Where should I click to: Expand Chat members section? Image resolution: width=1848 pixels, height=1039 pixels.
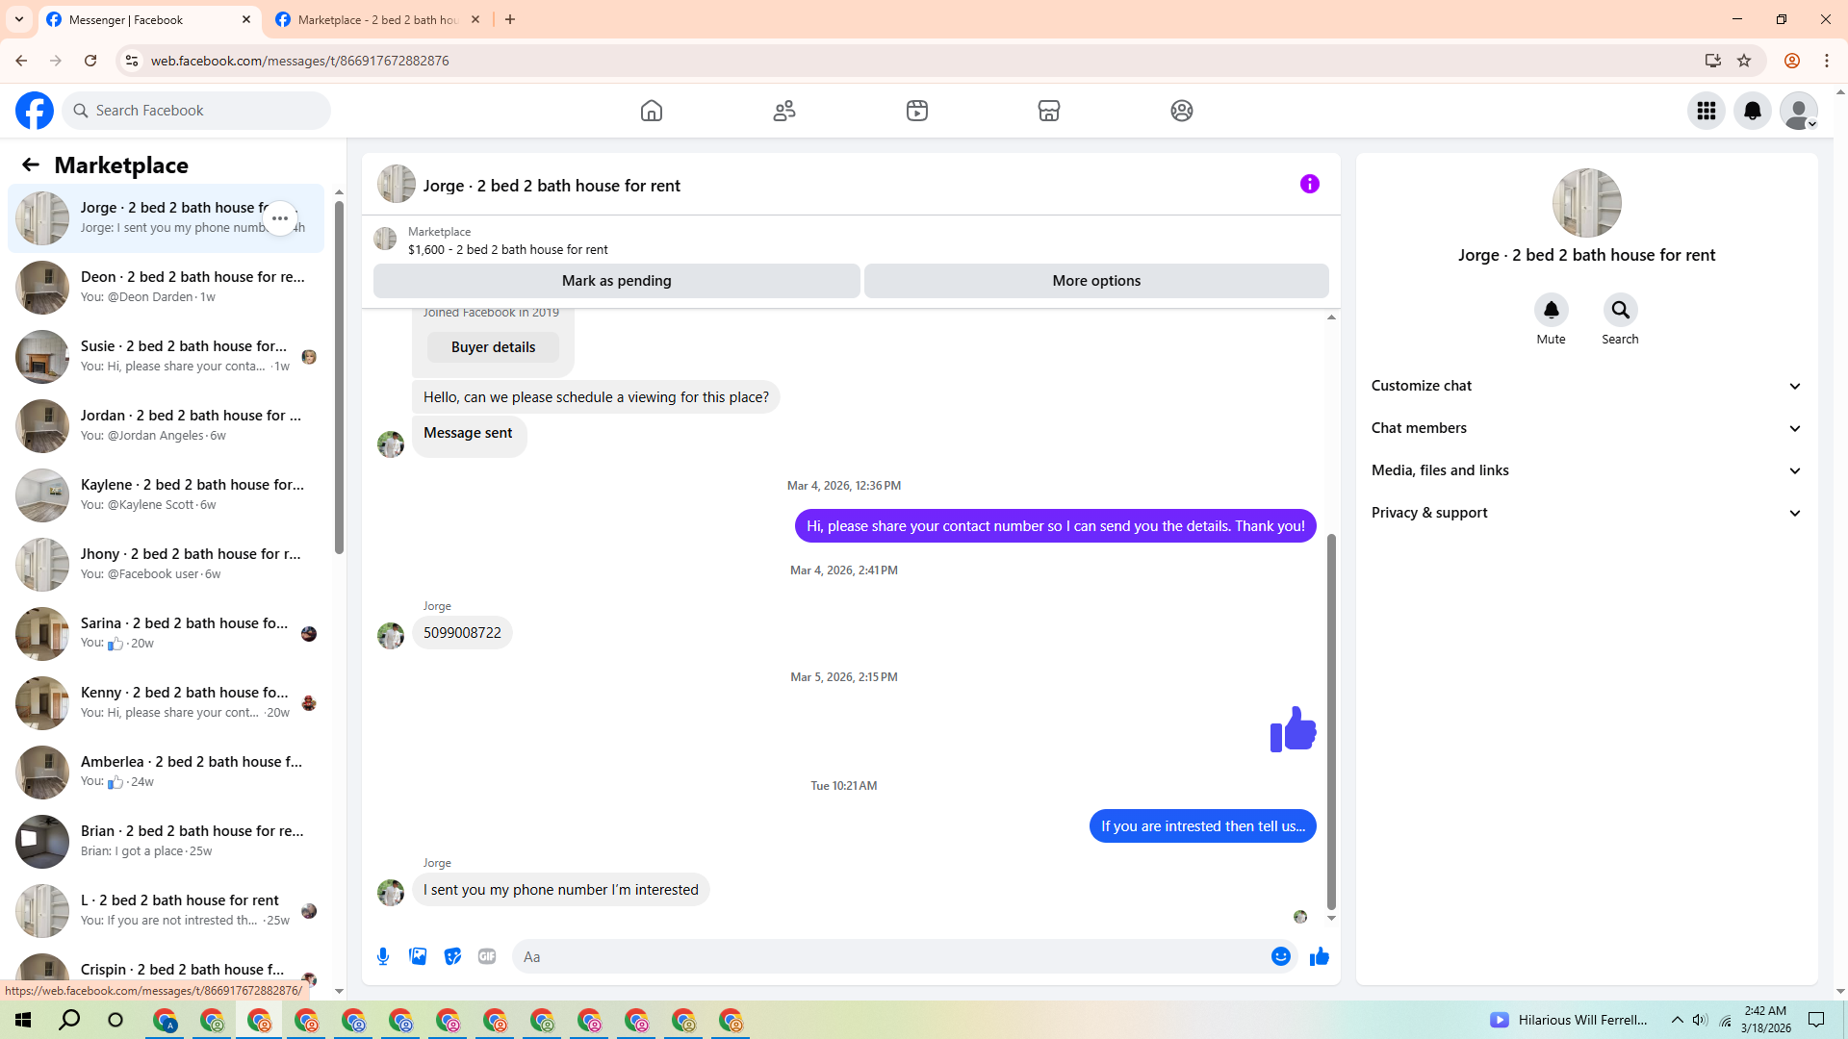[1586, 428]
